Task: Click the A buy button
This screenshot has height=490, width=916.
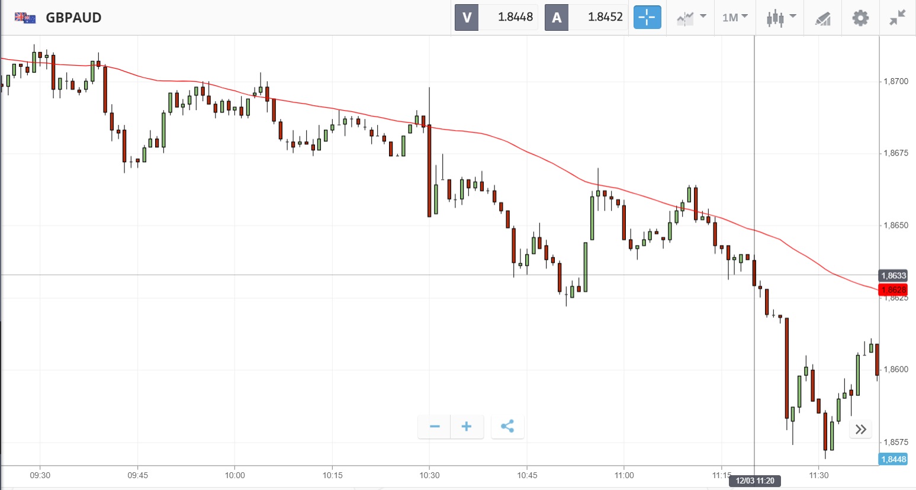Action: click(557, 17)
